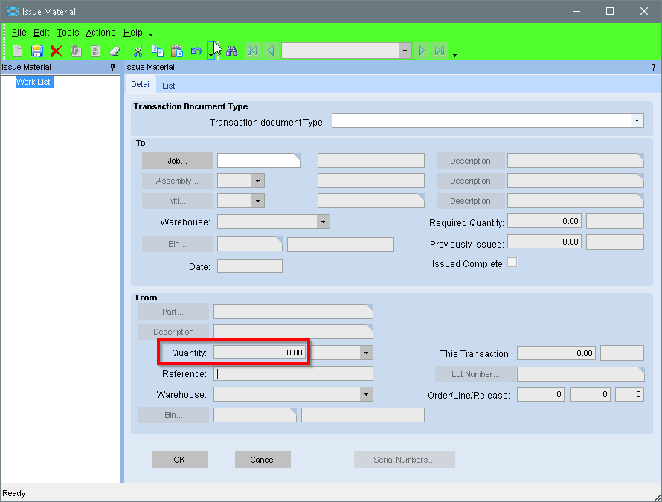The width and height of the screenshot is (662, 502).
Task: Click the Serial Numbers... button
Action: pyautogui.click(x=405, y=460)
